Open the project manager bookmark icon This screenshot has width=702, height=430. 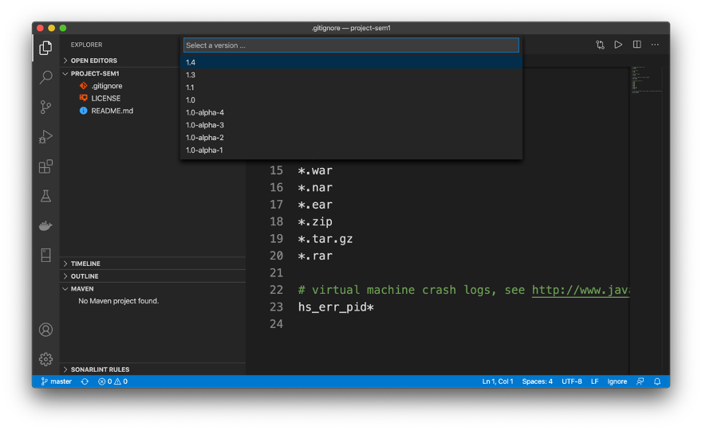coord(45,256)
